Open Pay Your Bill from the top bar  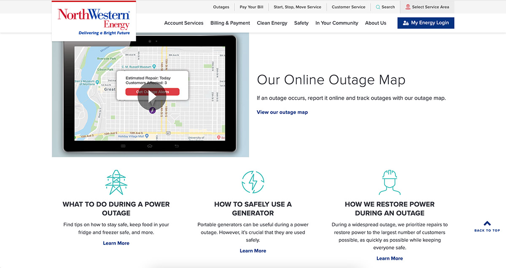[x=251, y=7]
